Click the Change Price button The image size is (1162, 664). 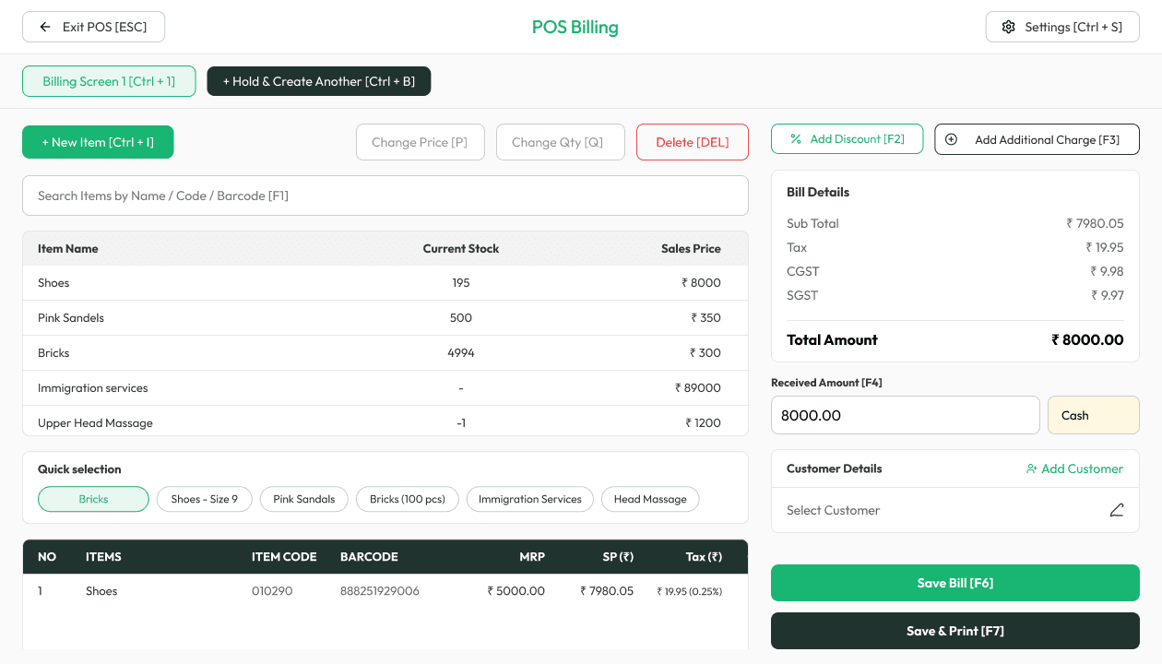420,142
